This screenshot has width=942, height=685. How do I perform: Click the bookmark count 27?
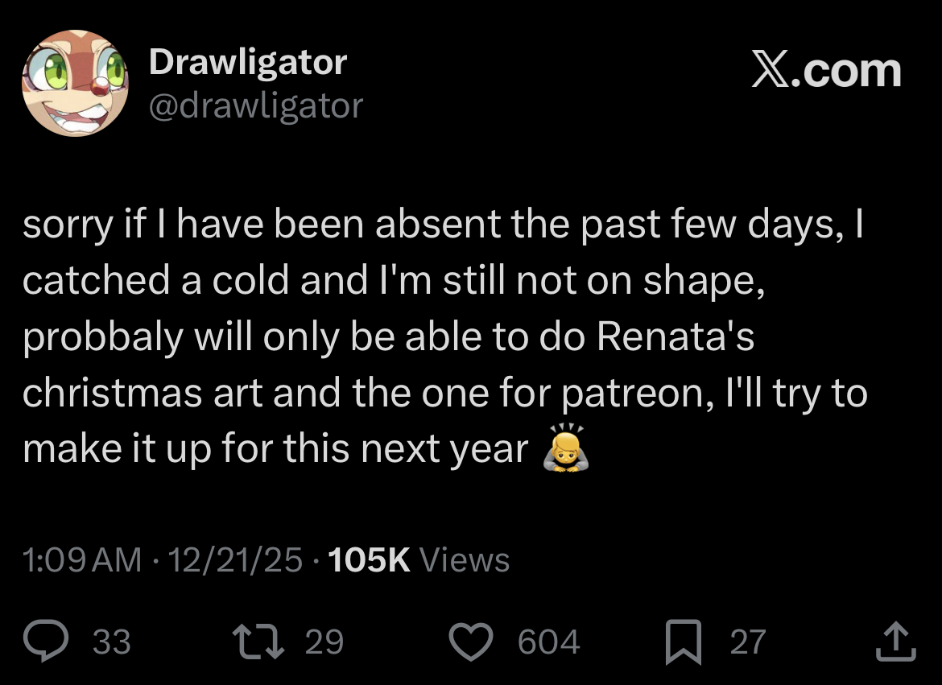tap(748, 642)
